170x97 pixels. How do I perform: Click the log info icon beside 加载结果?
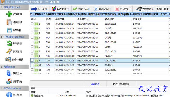coord(32,95)
